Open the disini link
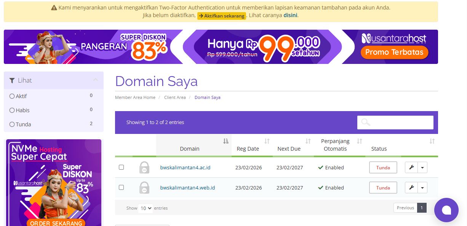This screenshot has height=226, width=467. (x=291, y=16)
